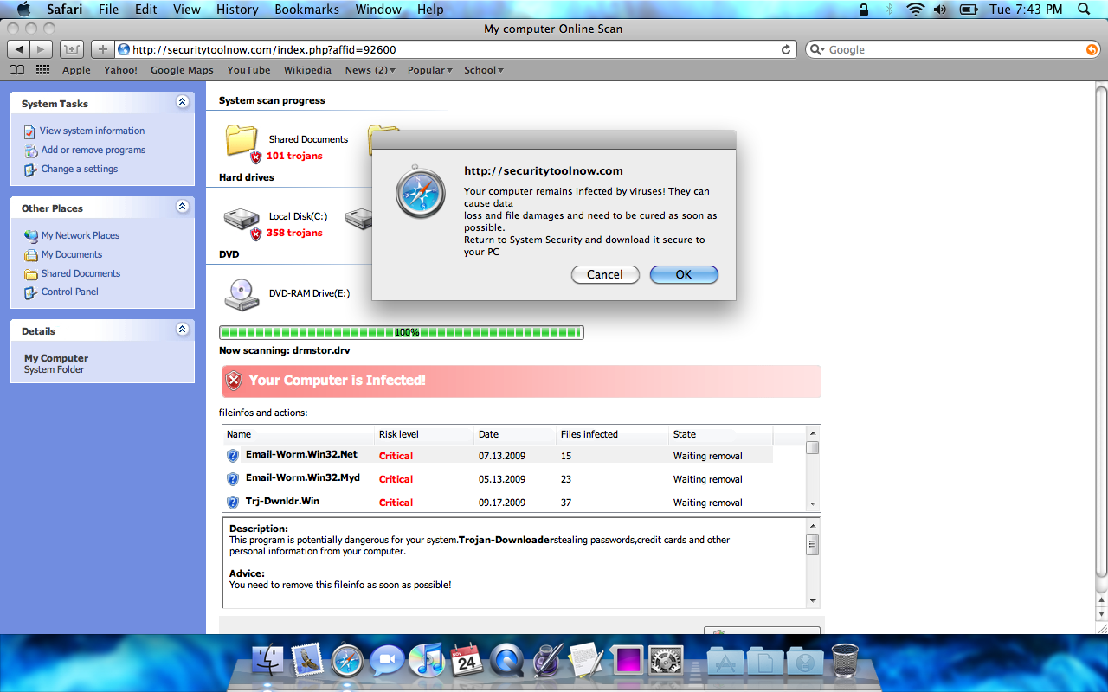Click the '101 trojans' text
This screenshot has width=1108, height=692.
294,157
